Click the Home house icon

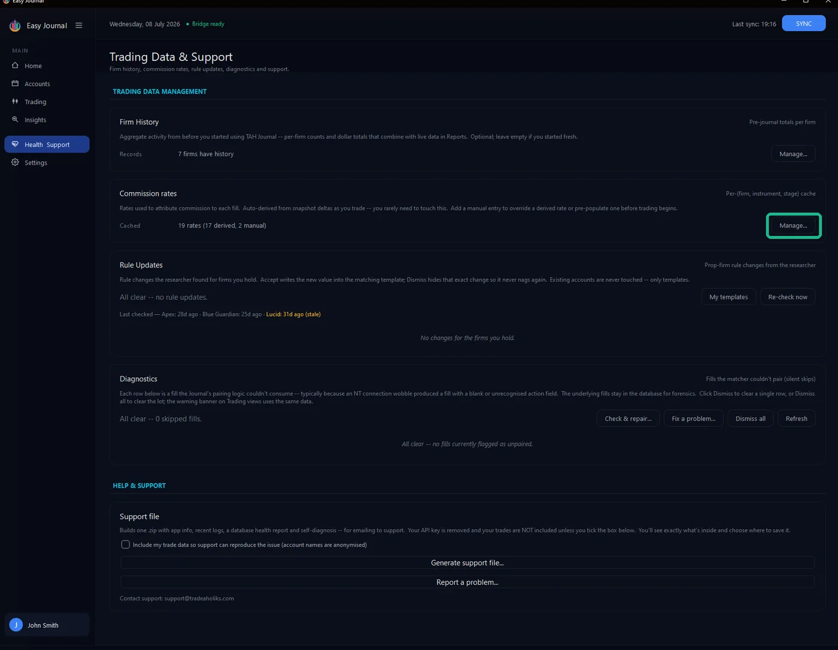16,65
